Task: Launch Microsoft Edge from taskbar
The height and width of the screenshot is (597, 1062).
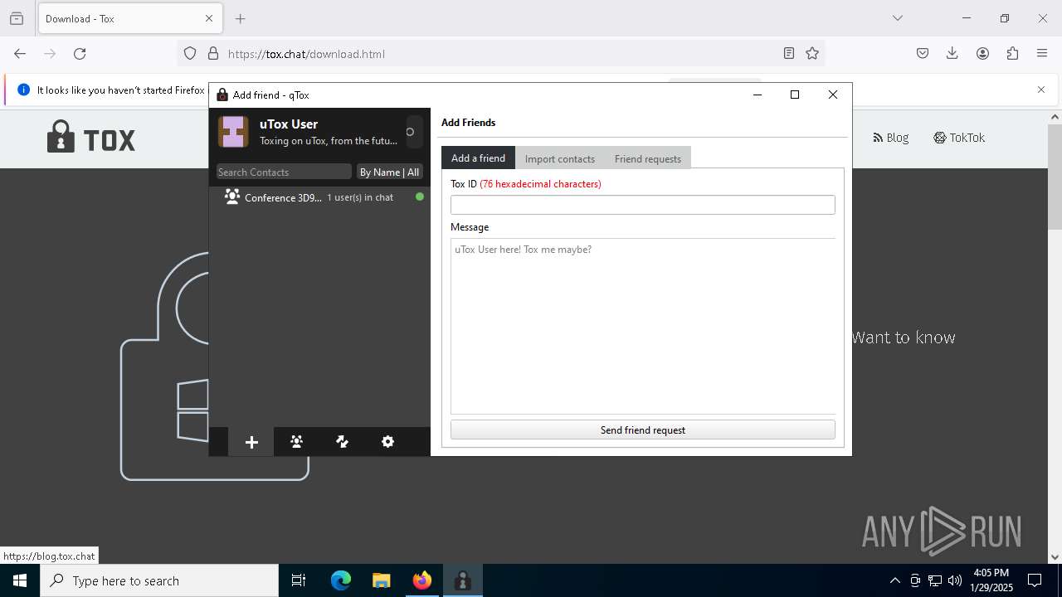Action: coord(341,580)
